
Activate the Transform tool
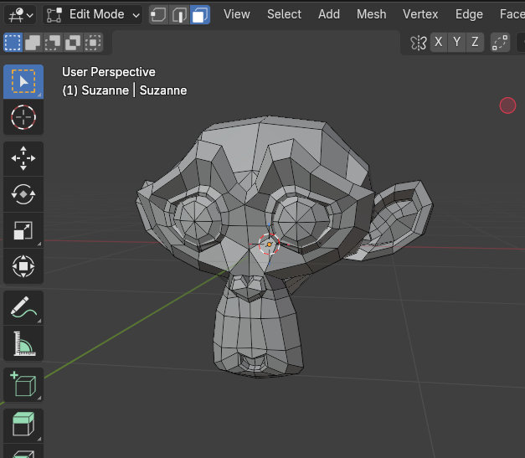[x=23, y=266]
